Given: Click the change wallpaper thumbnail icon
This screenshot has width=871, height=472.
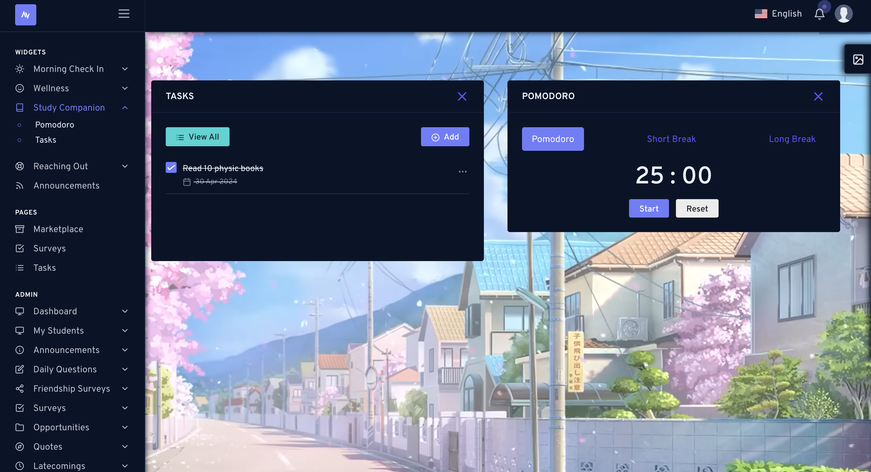Looking at the screenshot, I should pos(858,59).
